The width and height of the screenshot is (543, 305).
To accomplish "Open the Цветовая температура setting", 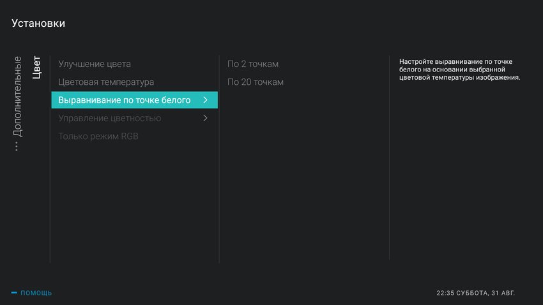I will coord(106,82).
